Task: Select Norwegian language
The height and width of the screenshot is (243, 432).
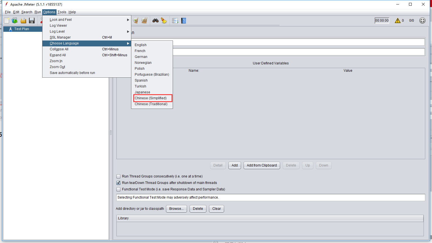Action: coord(152,63)
